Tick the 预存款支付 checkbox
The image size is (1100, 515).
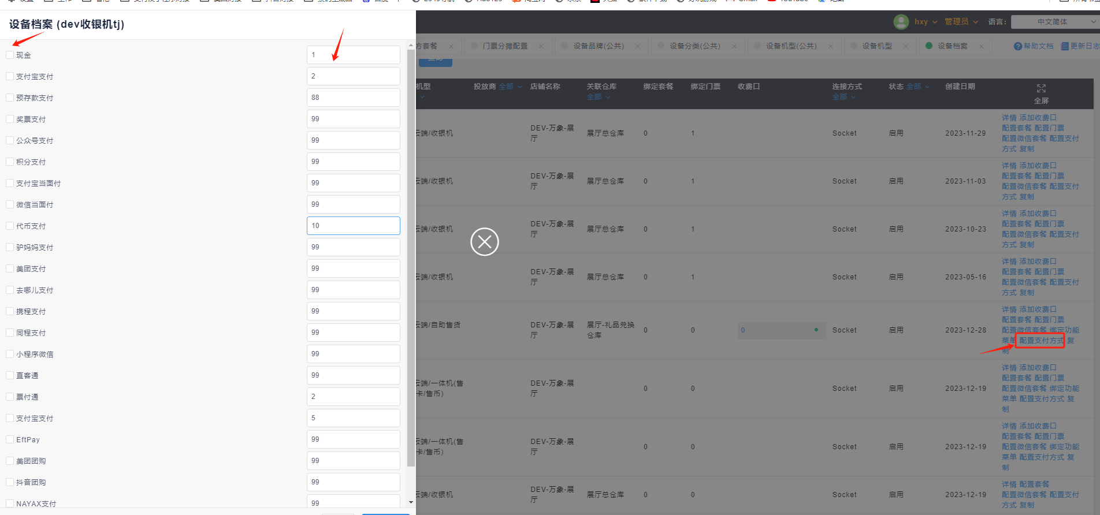pos(10,98)
